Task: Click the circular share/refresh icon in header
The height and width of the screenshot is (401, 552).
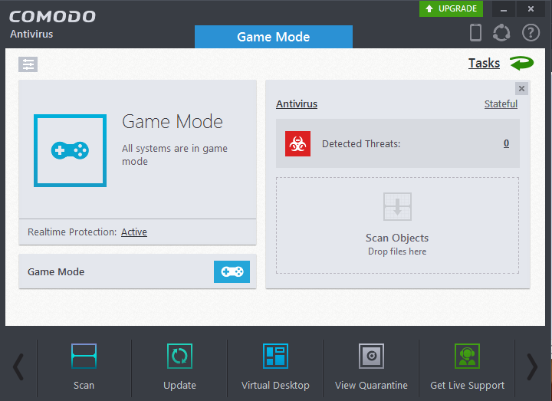Action: pos(501,33)
